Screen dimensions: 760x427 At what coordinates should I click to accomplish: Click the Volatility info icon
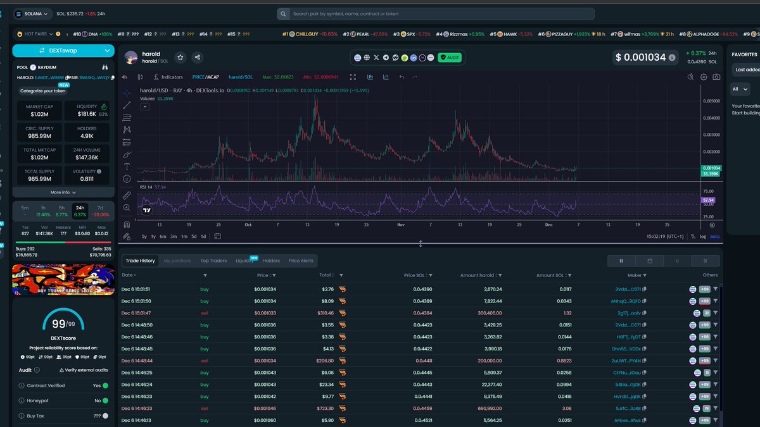[99, 171]
